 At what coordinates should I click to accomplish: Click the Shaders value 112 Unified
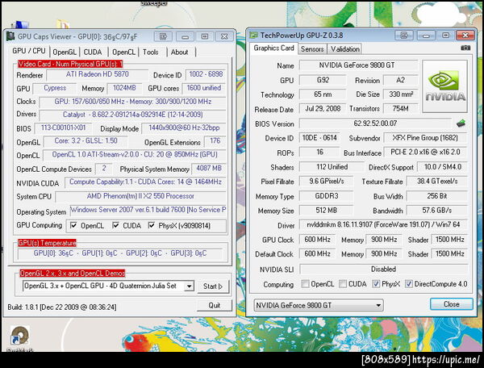[332, 167]
